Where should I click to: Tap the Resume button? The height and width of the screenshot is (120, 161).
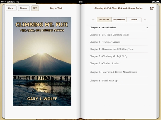coord(24,8)
